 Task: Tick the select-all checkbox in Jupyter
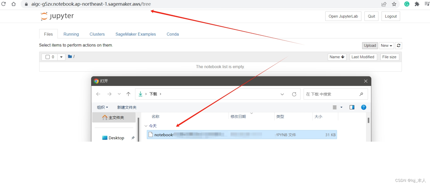48,57
